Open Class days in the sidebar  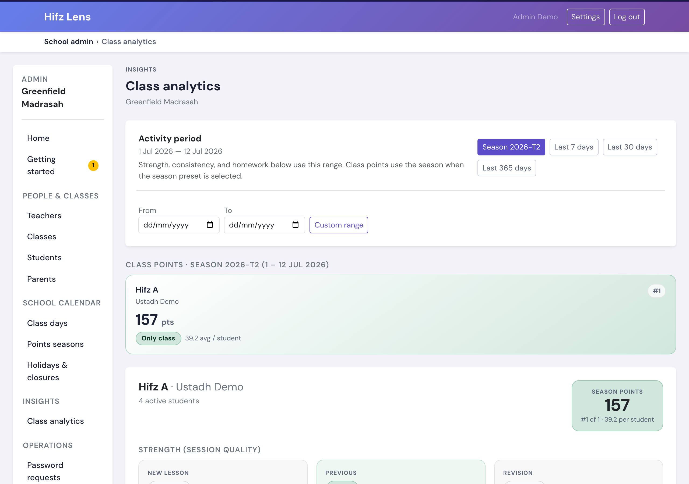pos(63,323)
